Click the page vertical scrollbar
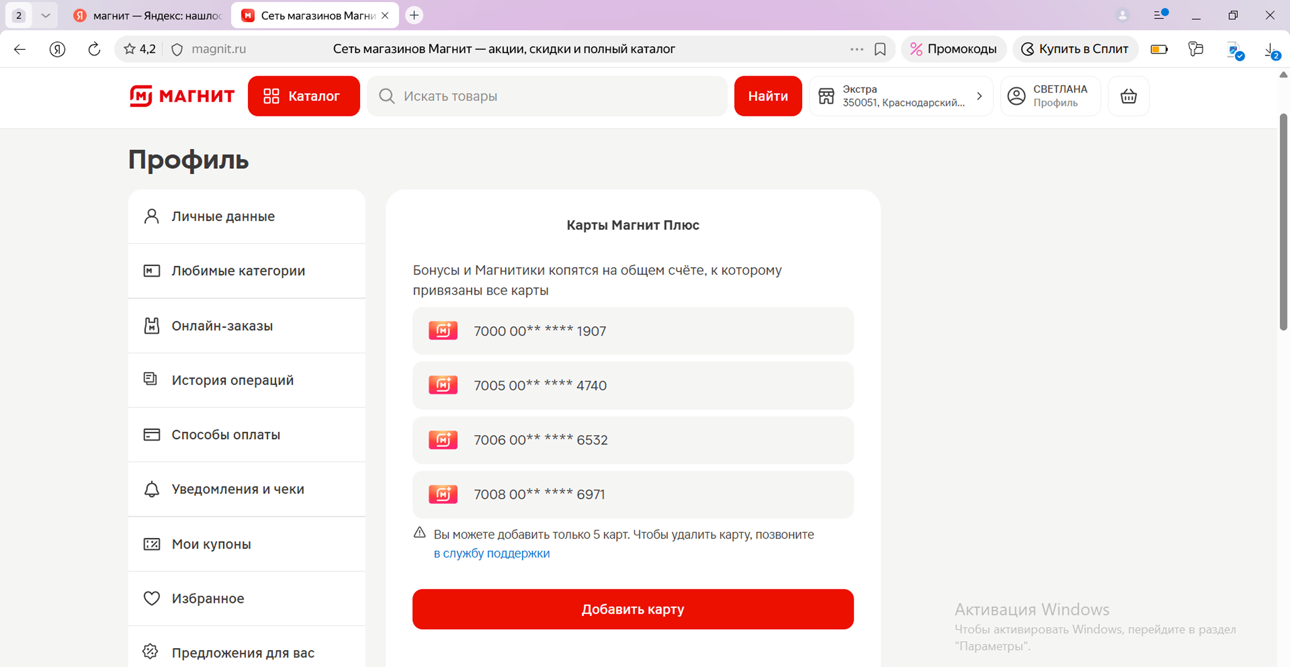 1283,222
